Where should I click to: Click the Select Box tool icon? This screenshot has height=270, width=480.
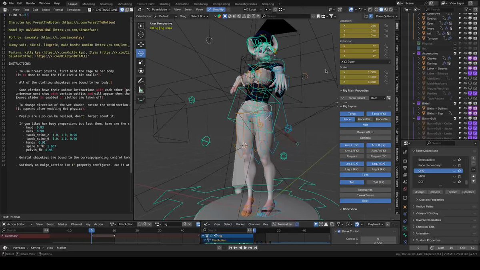pyautogui.click(x=141, y=26)
